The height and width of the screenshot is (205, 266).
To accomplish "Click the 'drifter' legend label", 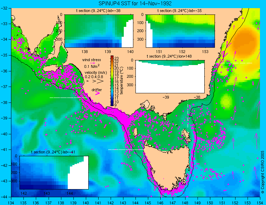I will [97, 90].
